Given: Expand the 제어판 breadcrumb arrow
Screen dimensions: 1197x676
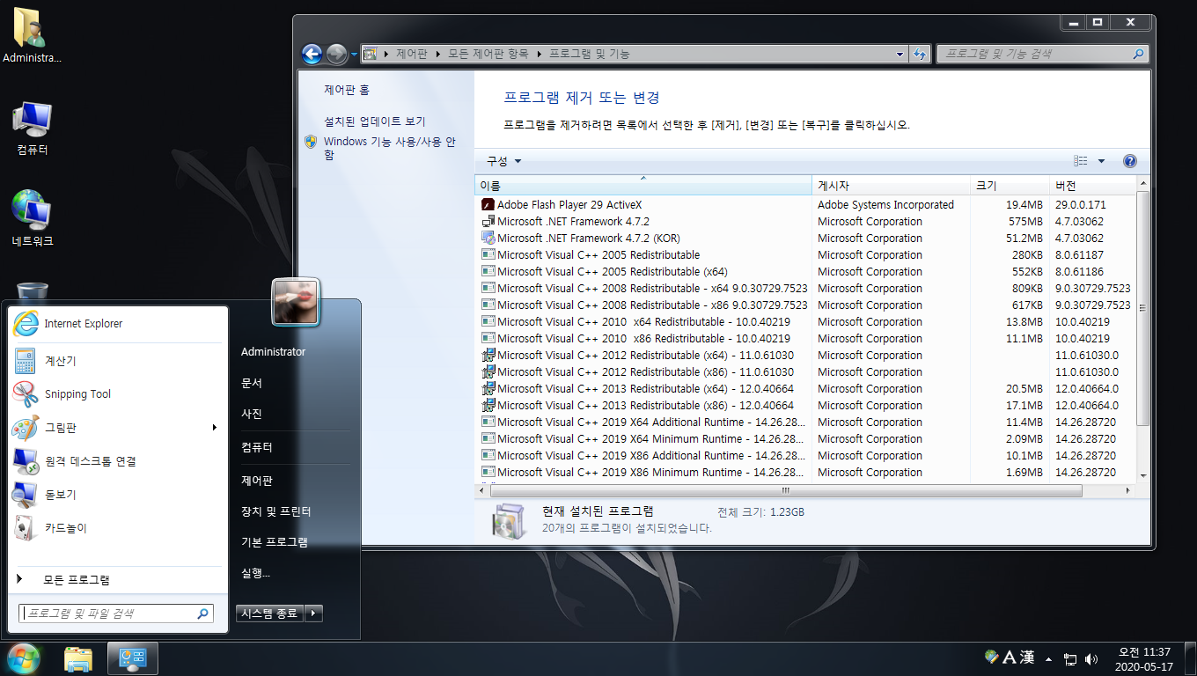Looking at the screenshot, I should [x=437, y=54].
